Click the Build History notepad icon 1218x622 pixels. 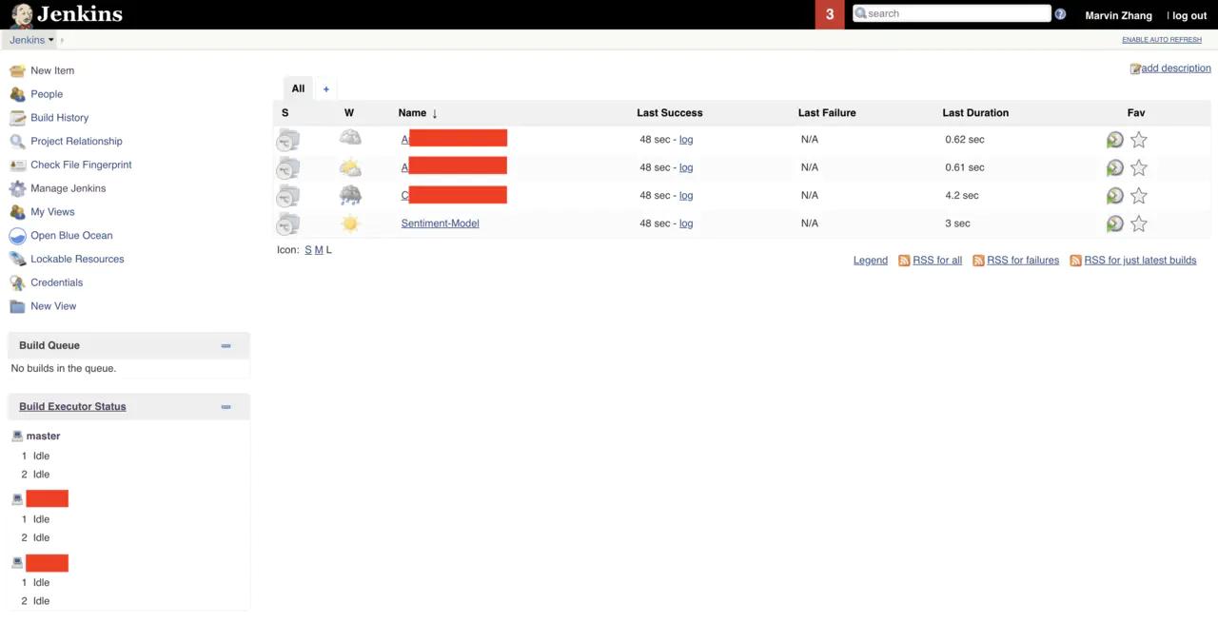pyautogui.click(x=17, y=118)
